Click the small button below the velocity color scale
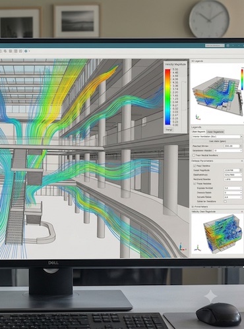 [169, 130]
